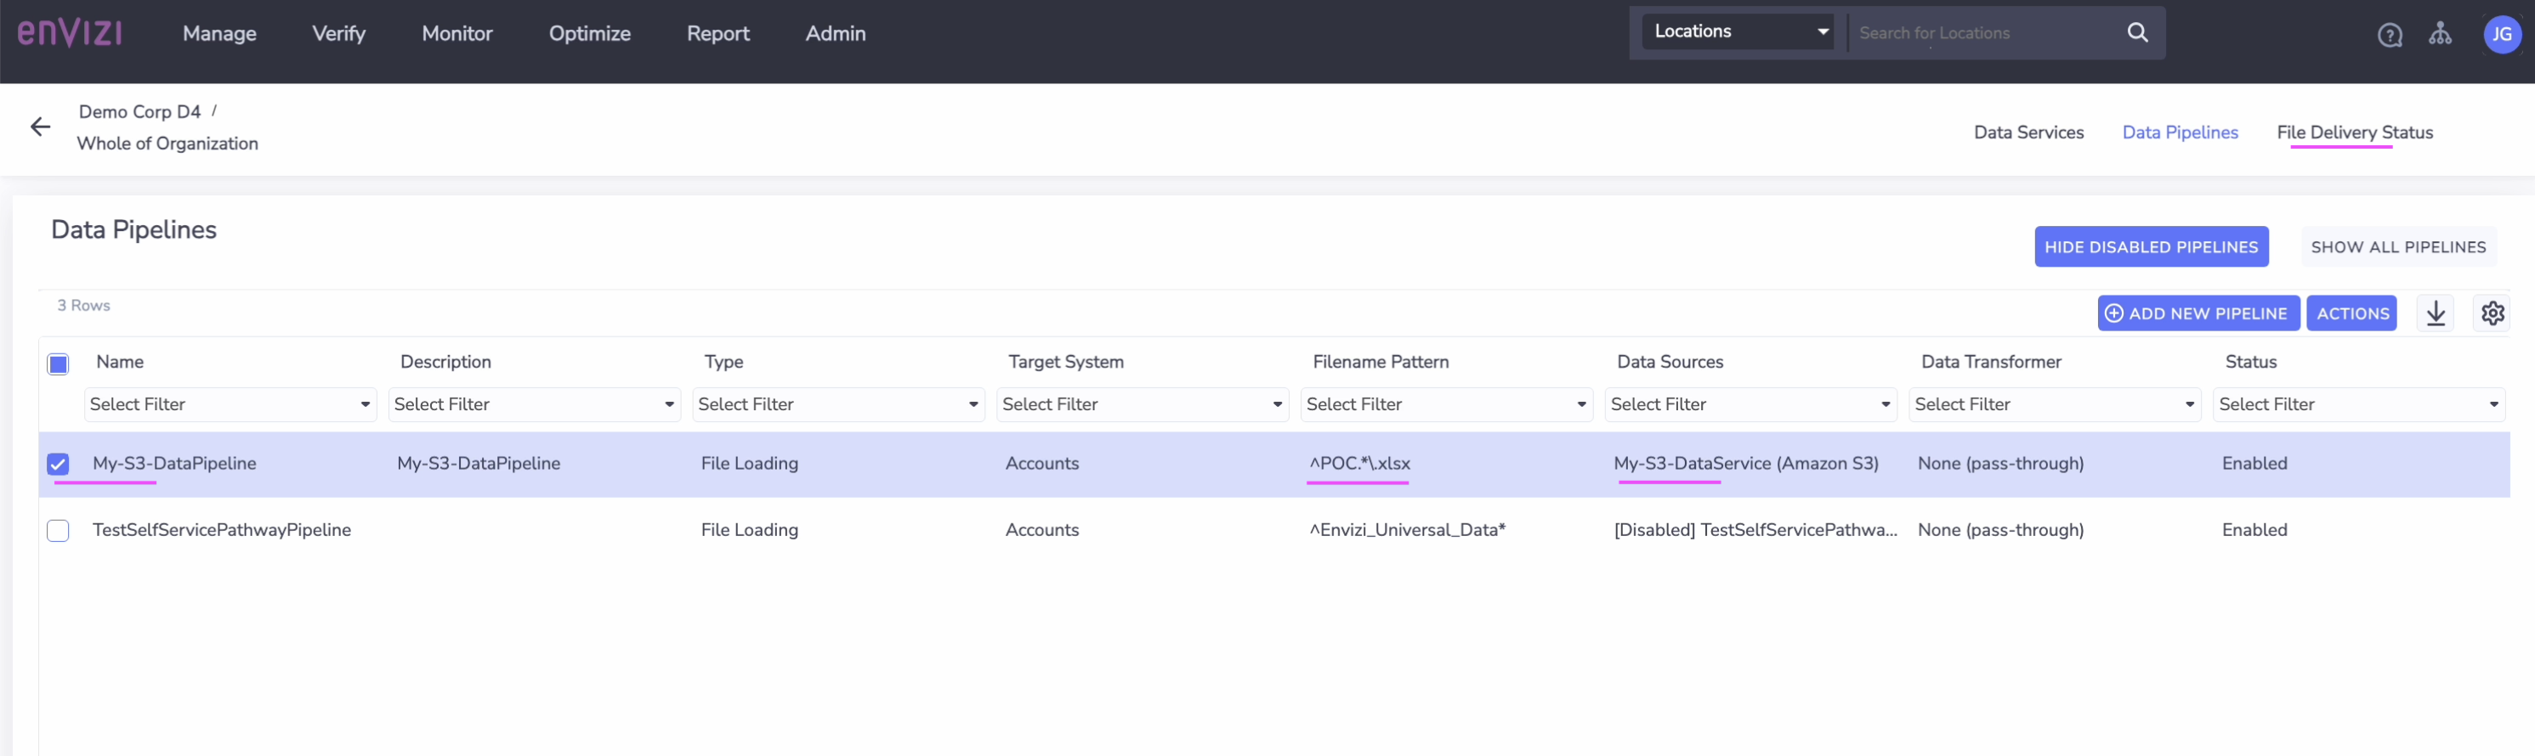Click the Envizi logo

click(x=70, y=32)
